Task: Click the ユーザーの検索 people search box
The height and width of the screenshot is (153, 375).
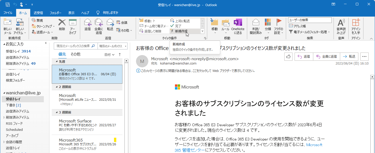Action: click(310, 20)
